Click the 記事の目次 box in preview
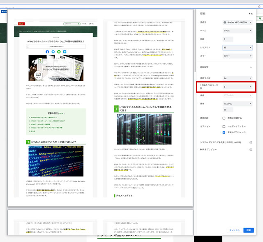This screenshot has height=242, width=263. click(56, 122)
